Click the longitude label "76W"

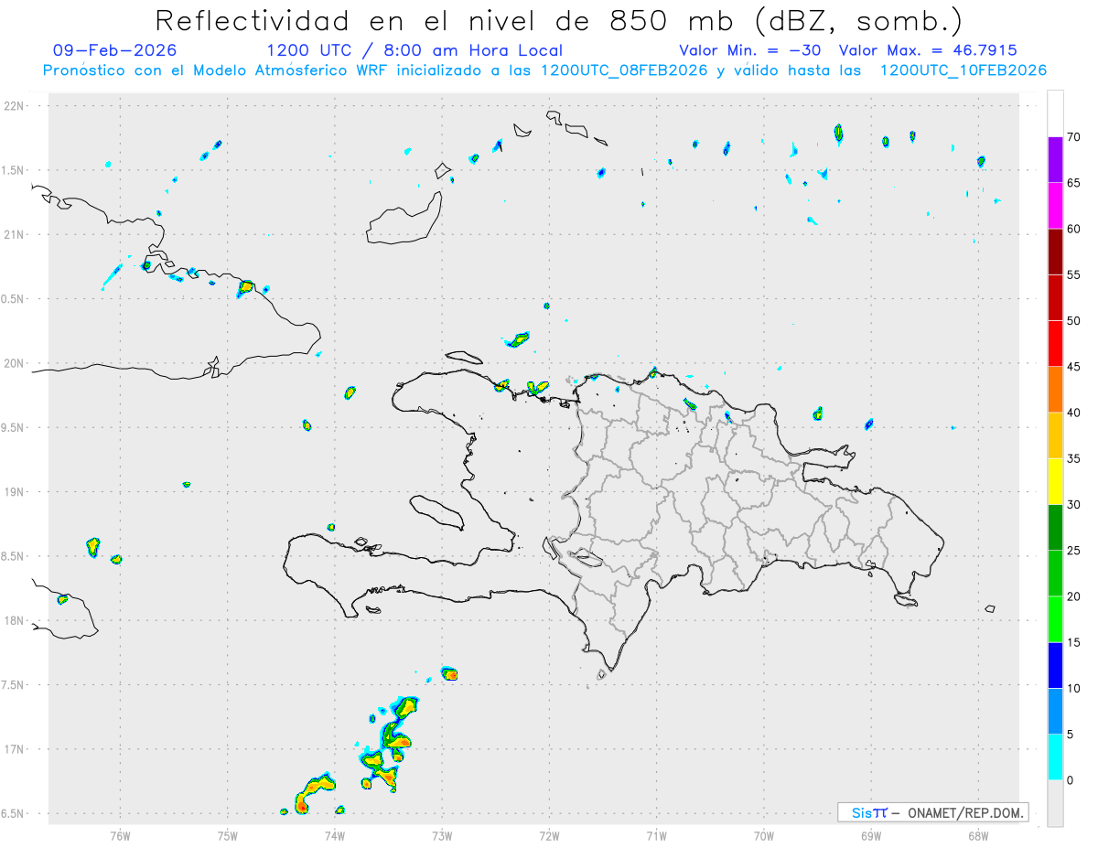(x=120, y=835)
